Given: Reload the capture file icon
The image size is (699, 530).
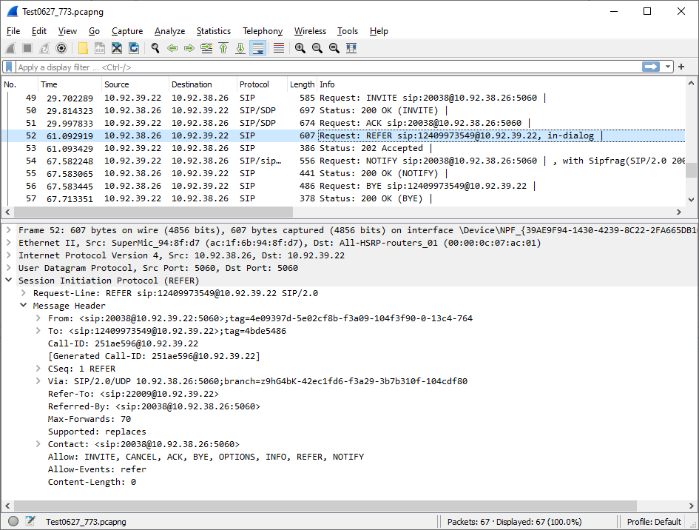Looking at the screenshot, I should pos(134,48).
